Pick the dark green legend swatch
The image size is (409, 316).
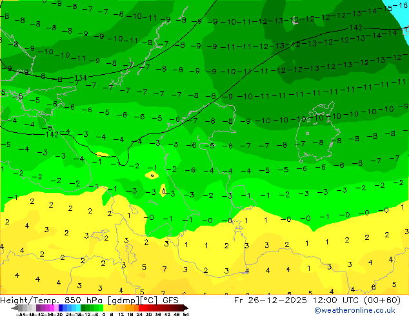pos(83,308)
